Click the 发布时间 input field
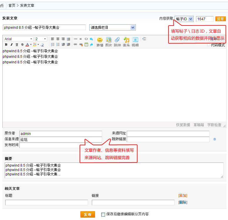The width and height of the screenshot is (228, 220). point(61,145)
